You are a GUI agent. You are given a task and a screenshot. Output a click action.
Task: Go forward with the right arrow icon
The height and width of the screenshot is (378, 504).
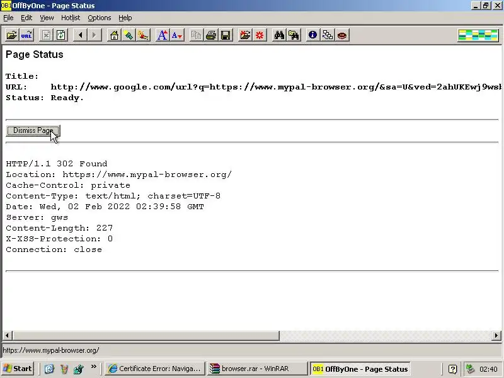pos(94,35)
